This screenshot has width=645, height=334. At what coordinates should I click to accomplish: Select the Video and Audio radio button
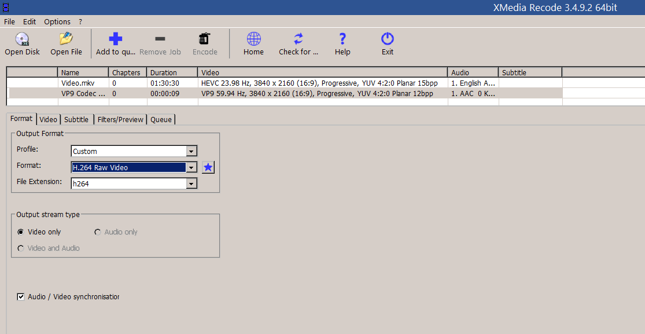[21, 248]
